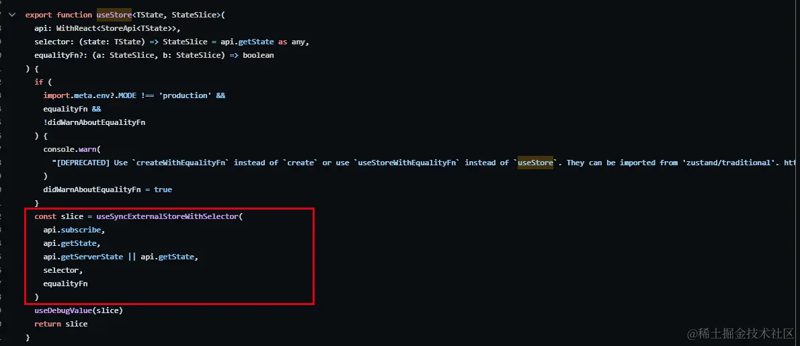
Task: Collapse the useStore function fold chevron
Action: point(11,15)
